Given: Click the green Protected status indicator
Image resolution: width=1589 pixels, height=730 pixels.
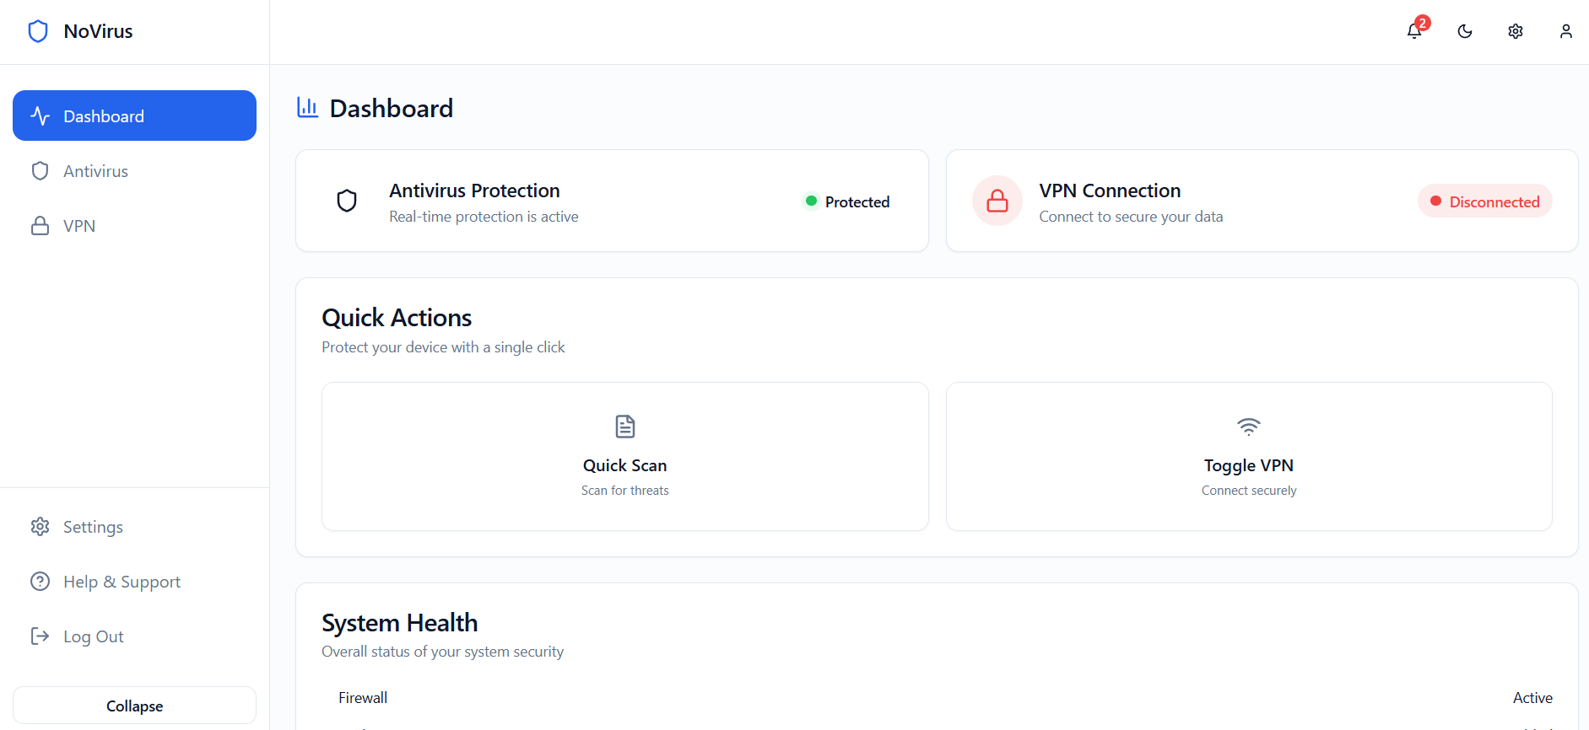Looking at the screenshot, I should (845, 201).
